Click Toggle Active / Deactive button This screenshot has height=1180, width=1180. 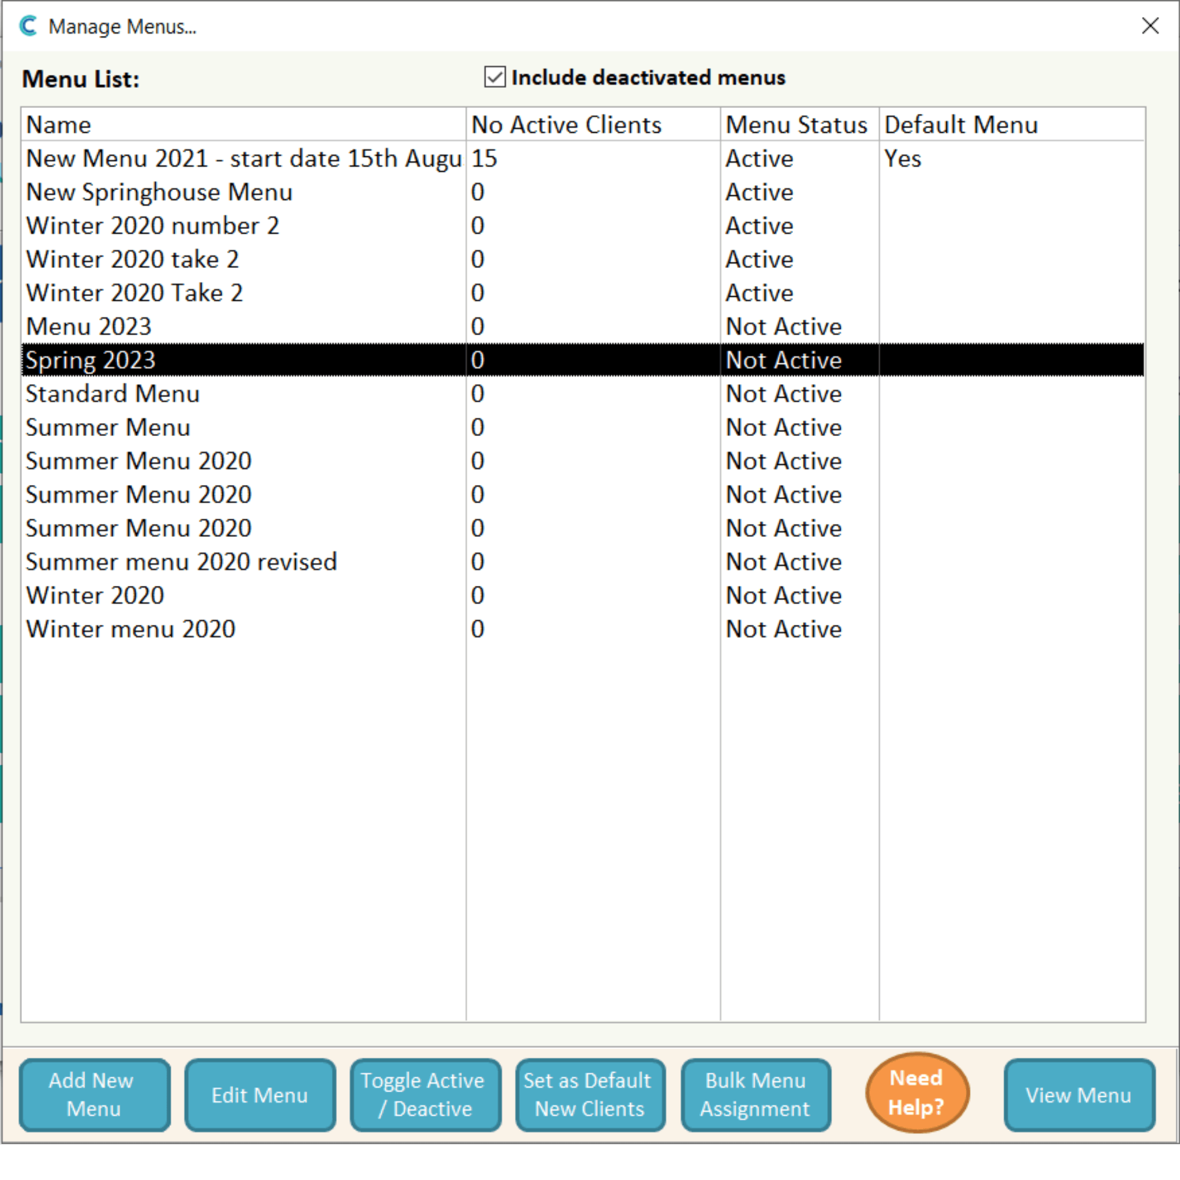click(x=426, y=1094)
